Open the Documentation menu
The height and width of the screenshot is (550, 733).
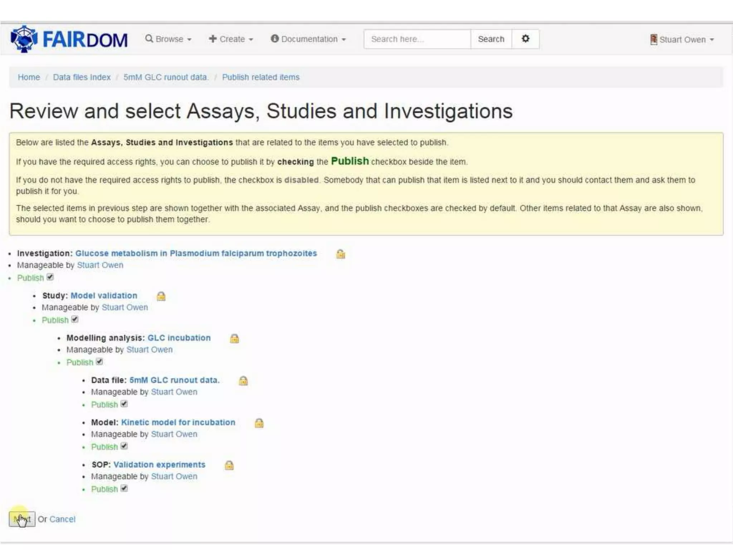pyautogui.click(x=309, y=39)
